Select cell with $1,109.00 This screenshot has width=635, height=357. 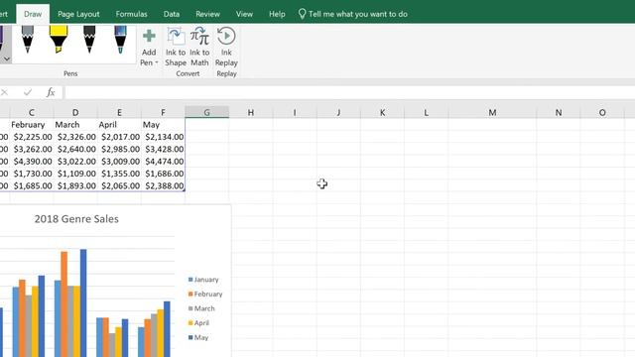pos(75,174)
